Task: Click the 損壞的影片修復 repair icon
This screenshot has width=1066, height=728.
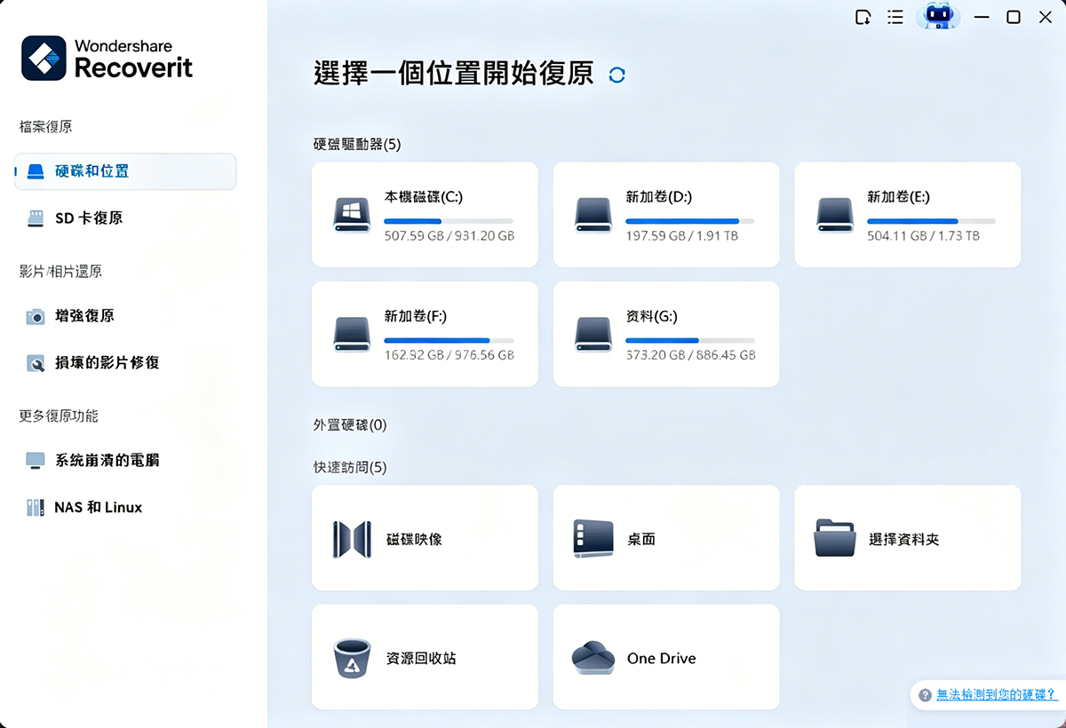Action: [x=36, y=363]
